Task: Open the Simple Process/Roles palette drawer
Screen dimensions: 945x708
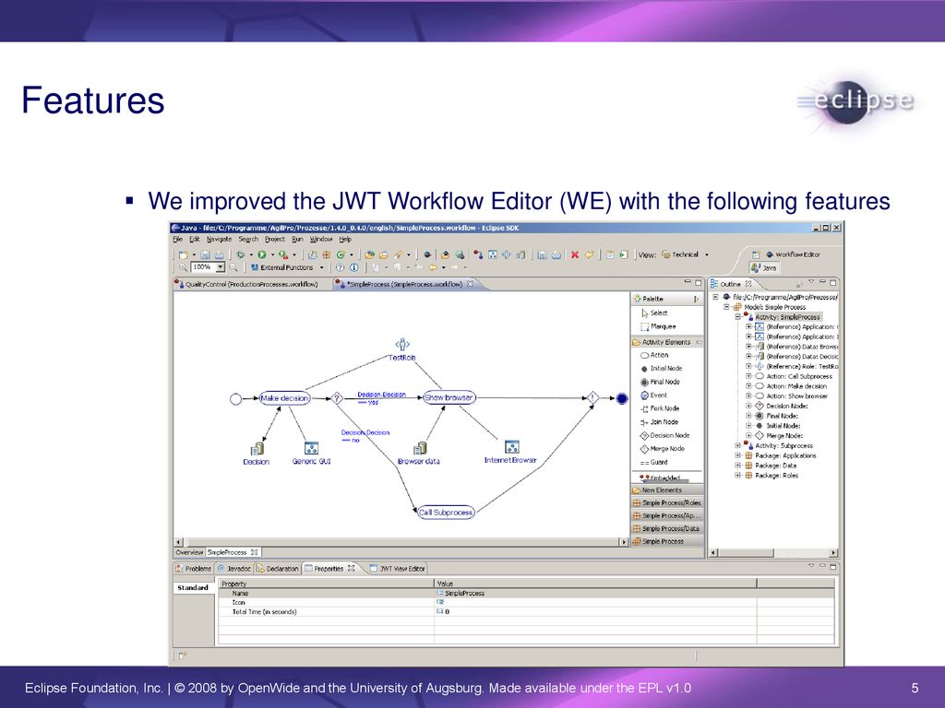Action: [x=666, y=502]
